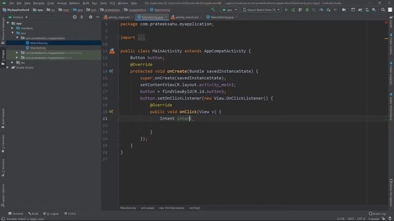The image size is (394, 221).
Task: Open the SDK Manager icon
Action: point(374,10)
